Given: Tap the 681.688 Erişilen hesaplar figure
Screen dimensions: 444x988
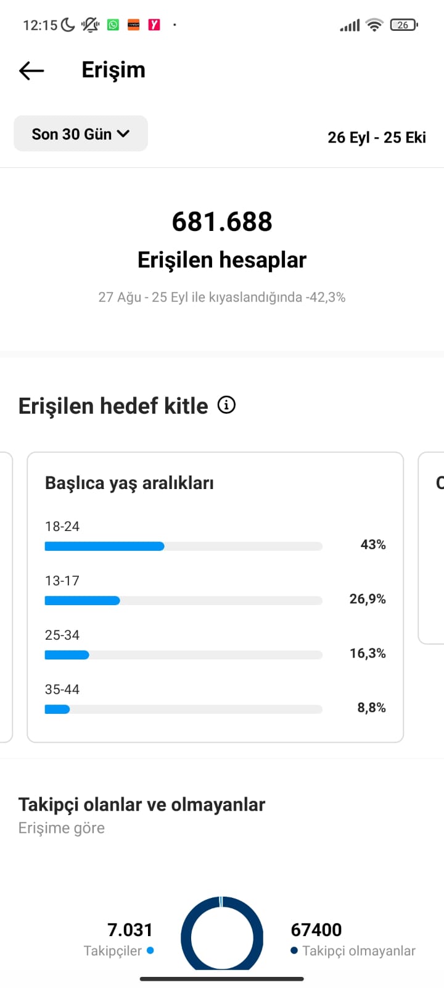Looking at the screenshot, I should (x=222, y=241).
